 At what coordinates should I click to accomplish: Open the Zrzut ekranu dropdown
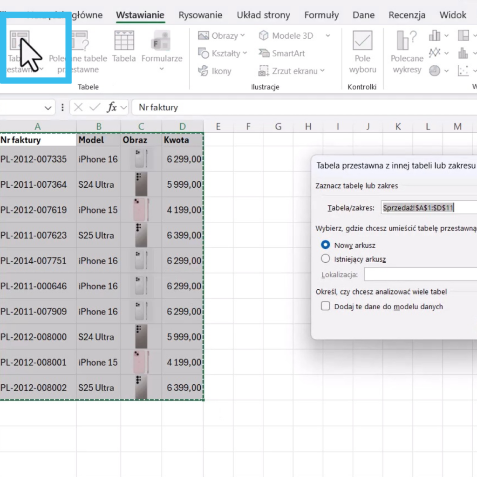[x=322, y=71]
